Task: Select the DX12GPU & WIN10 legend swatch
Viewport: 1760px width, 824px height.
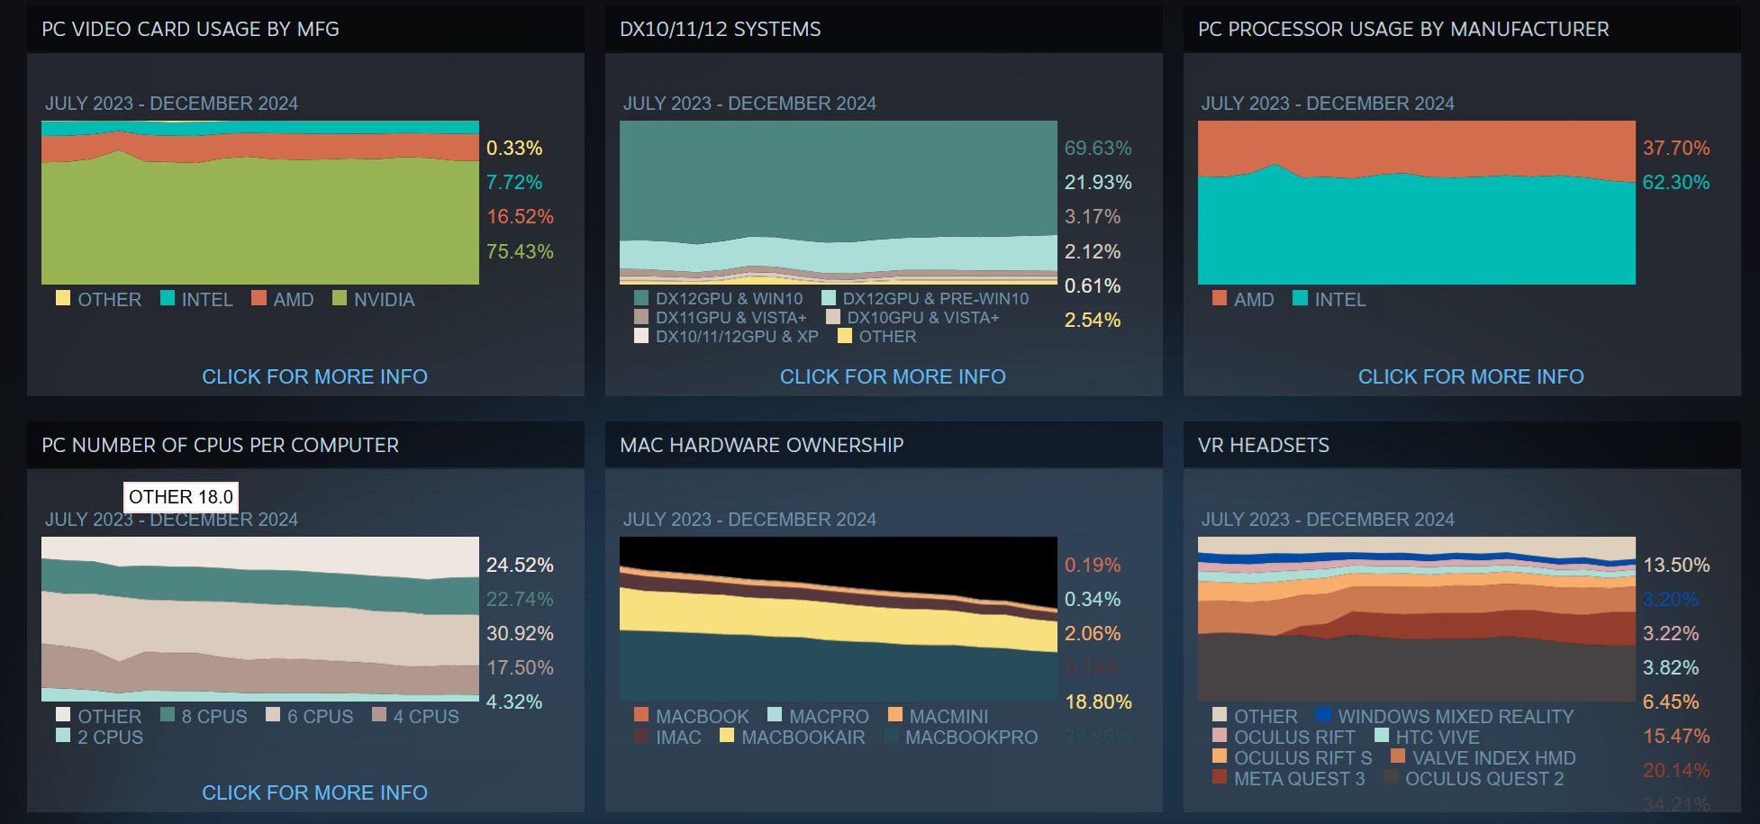Action: point(641,298)
